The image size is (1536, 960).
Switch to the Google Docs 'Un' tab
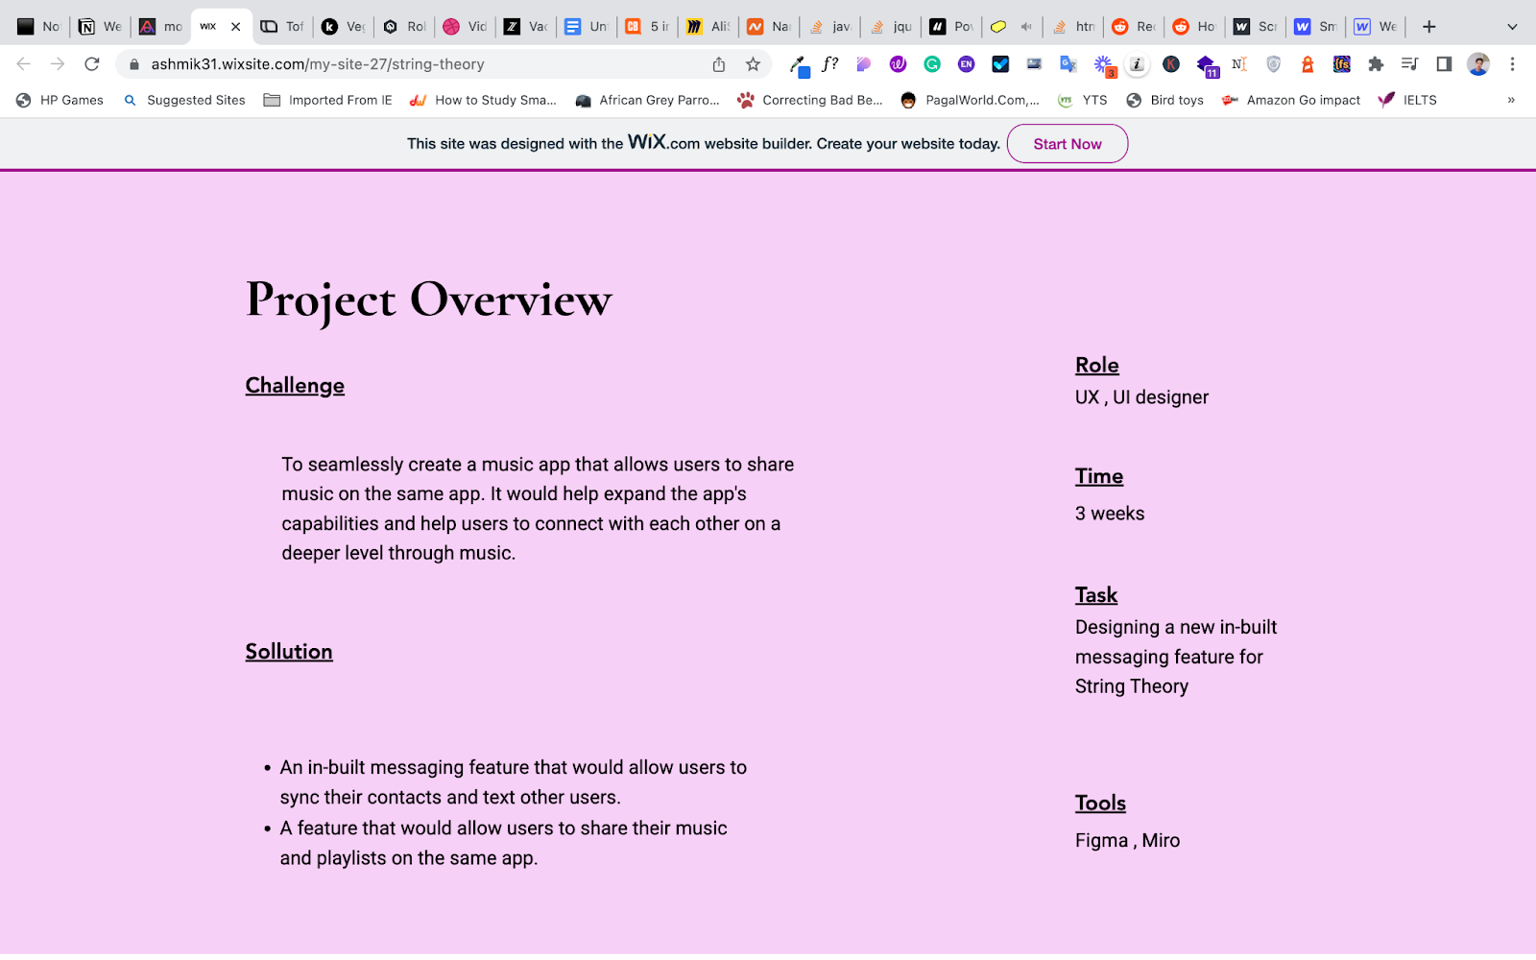[x=586, y=27]
